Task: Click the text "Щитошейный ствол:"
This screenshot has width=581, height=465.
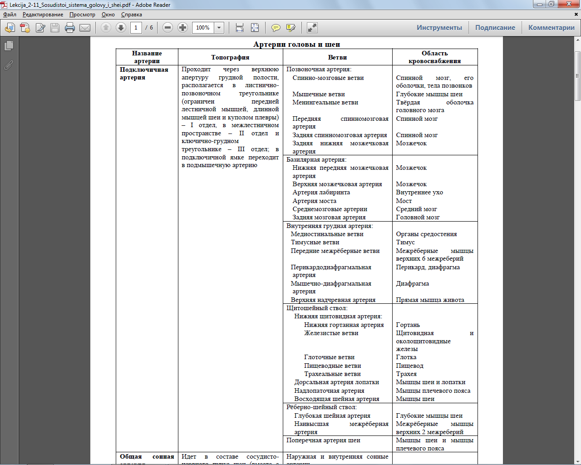Action: [x=317, y=308]
